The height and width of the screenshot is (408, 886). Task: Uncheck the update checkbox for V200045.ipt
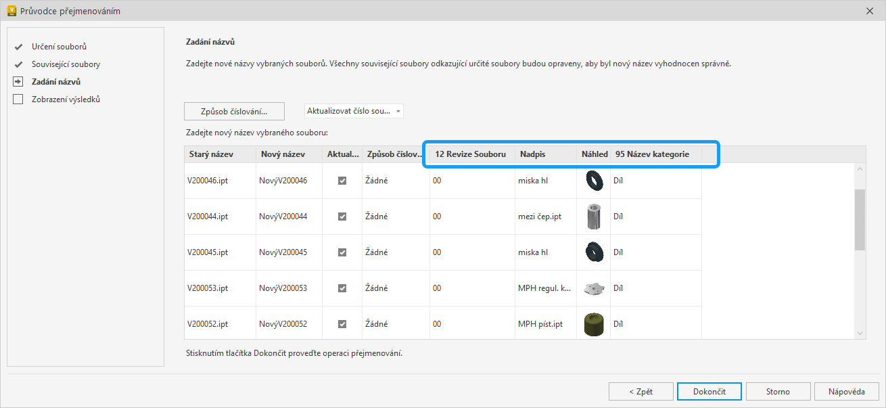tap(342, 252)
